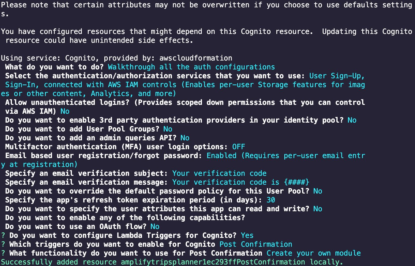Click the 'Walkthrough all the auth configurations' answer
This screenshot has height=266, width=415.
tap(191, 67)
